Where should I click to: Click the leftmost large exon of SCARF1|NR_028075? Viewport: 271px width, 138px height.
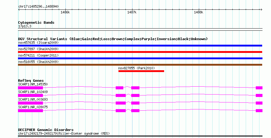30,111
